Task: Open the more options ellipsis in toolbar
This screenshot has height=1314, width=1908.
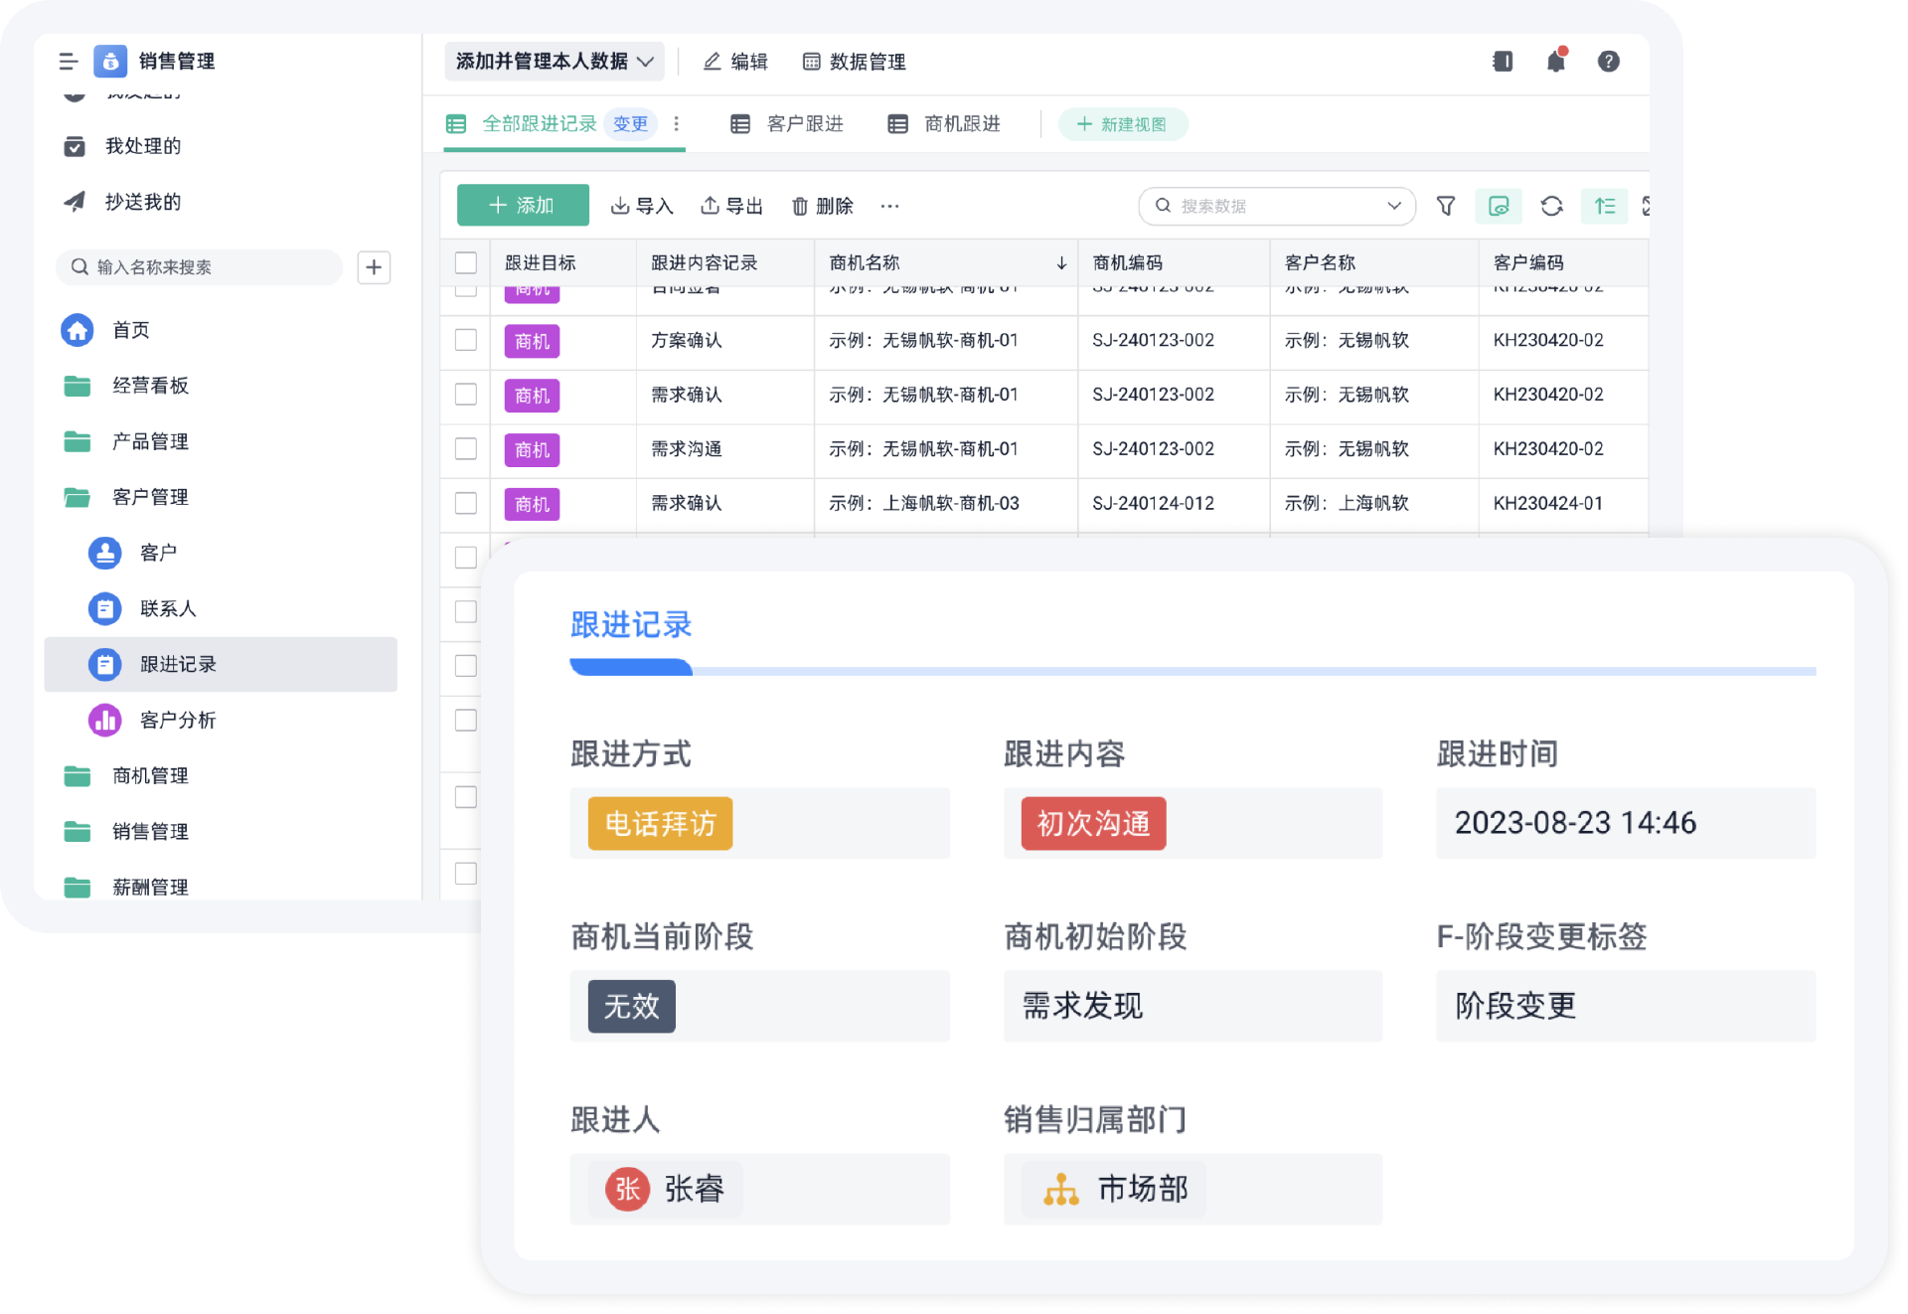Action: [x=889, y=206]
